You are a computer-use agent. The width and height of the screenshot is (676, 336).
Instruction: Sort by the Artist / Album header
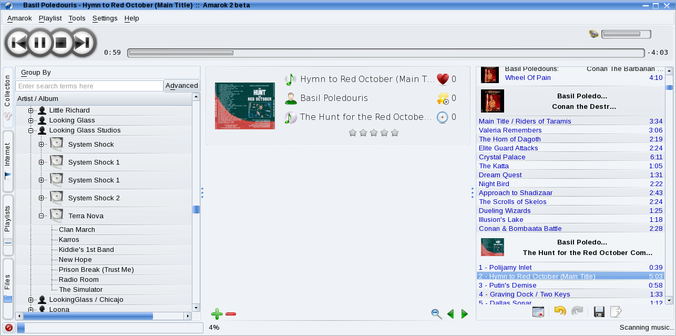pyautogui.click(x=104, y=98)
